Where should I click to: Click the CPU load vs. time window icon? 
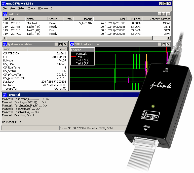72,44
